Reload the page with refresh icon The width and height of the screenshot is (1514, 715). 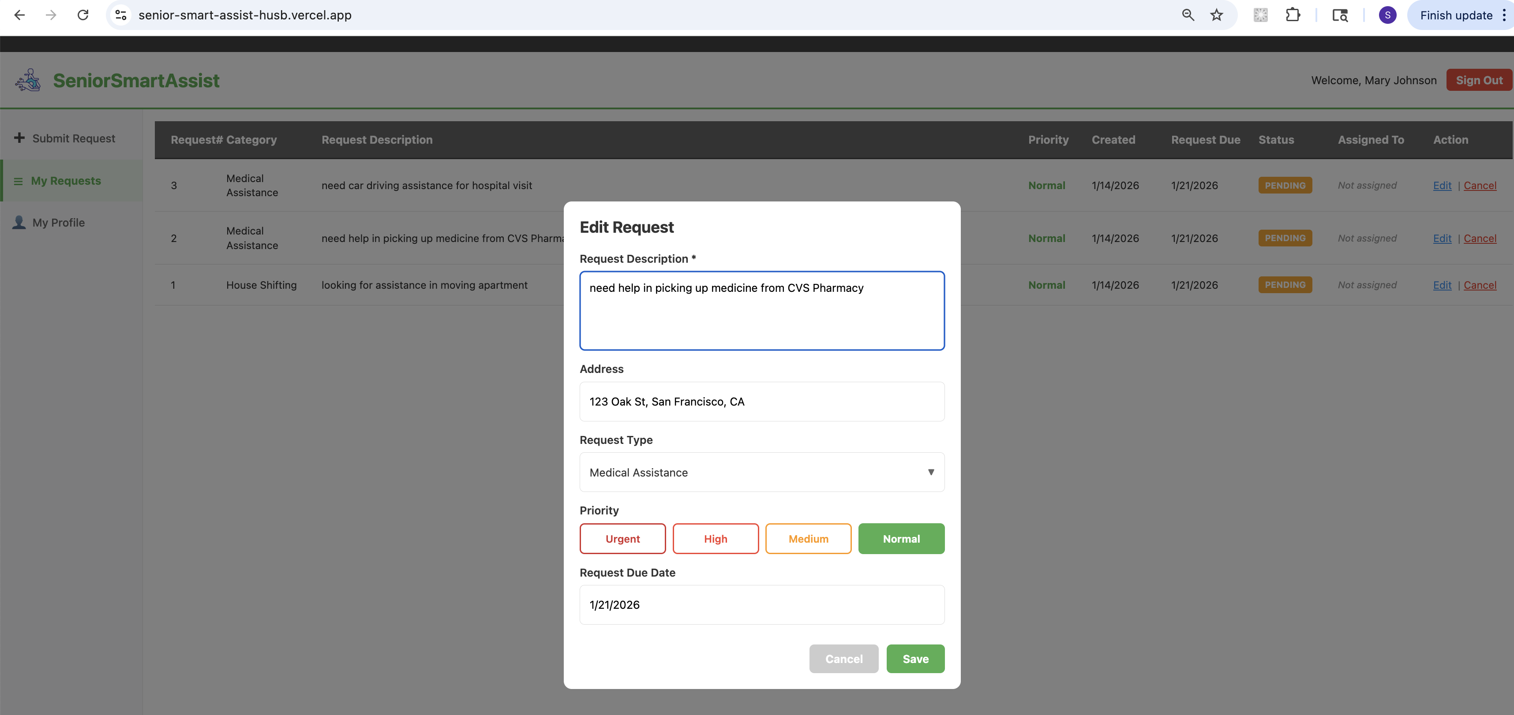[83, 15]
